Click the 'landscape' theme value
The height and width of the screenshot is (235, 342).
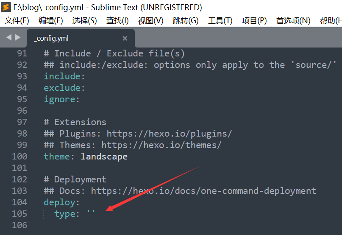104,157
